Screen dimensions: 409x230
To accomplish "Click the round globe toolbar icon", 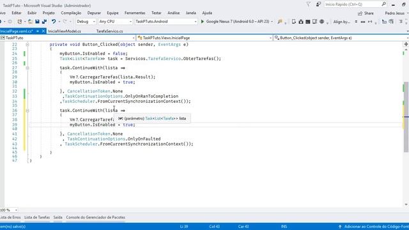I will click(322, 22).
